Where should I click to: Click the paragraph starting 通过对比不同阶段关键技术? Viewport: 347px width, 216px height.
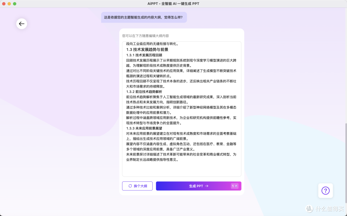point(181,73)
